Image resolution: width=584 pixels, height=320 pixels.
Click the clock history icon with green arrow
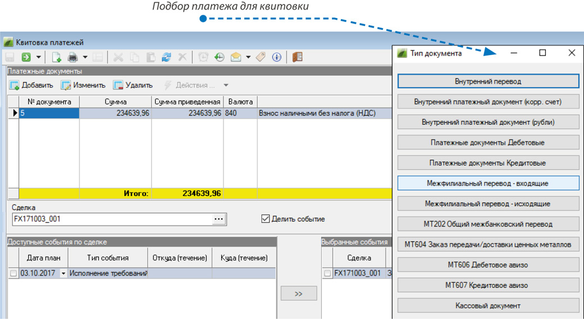pos(219,57)
